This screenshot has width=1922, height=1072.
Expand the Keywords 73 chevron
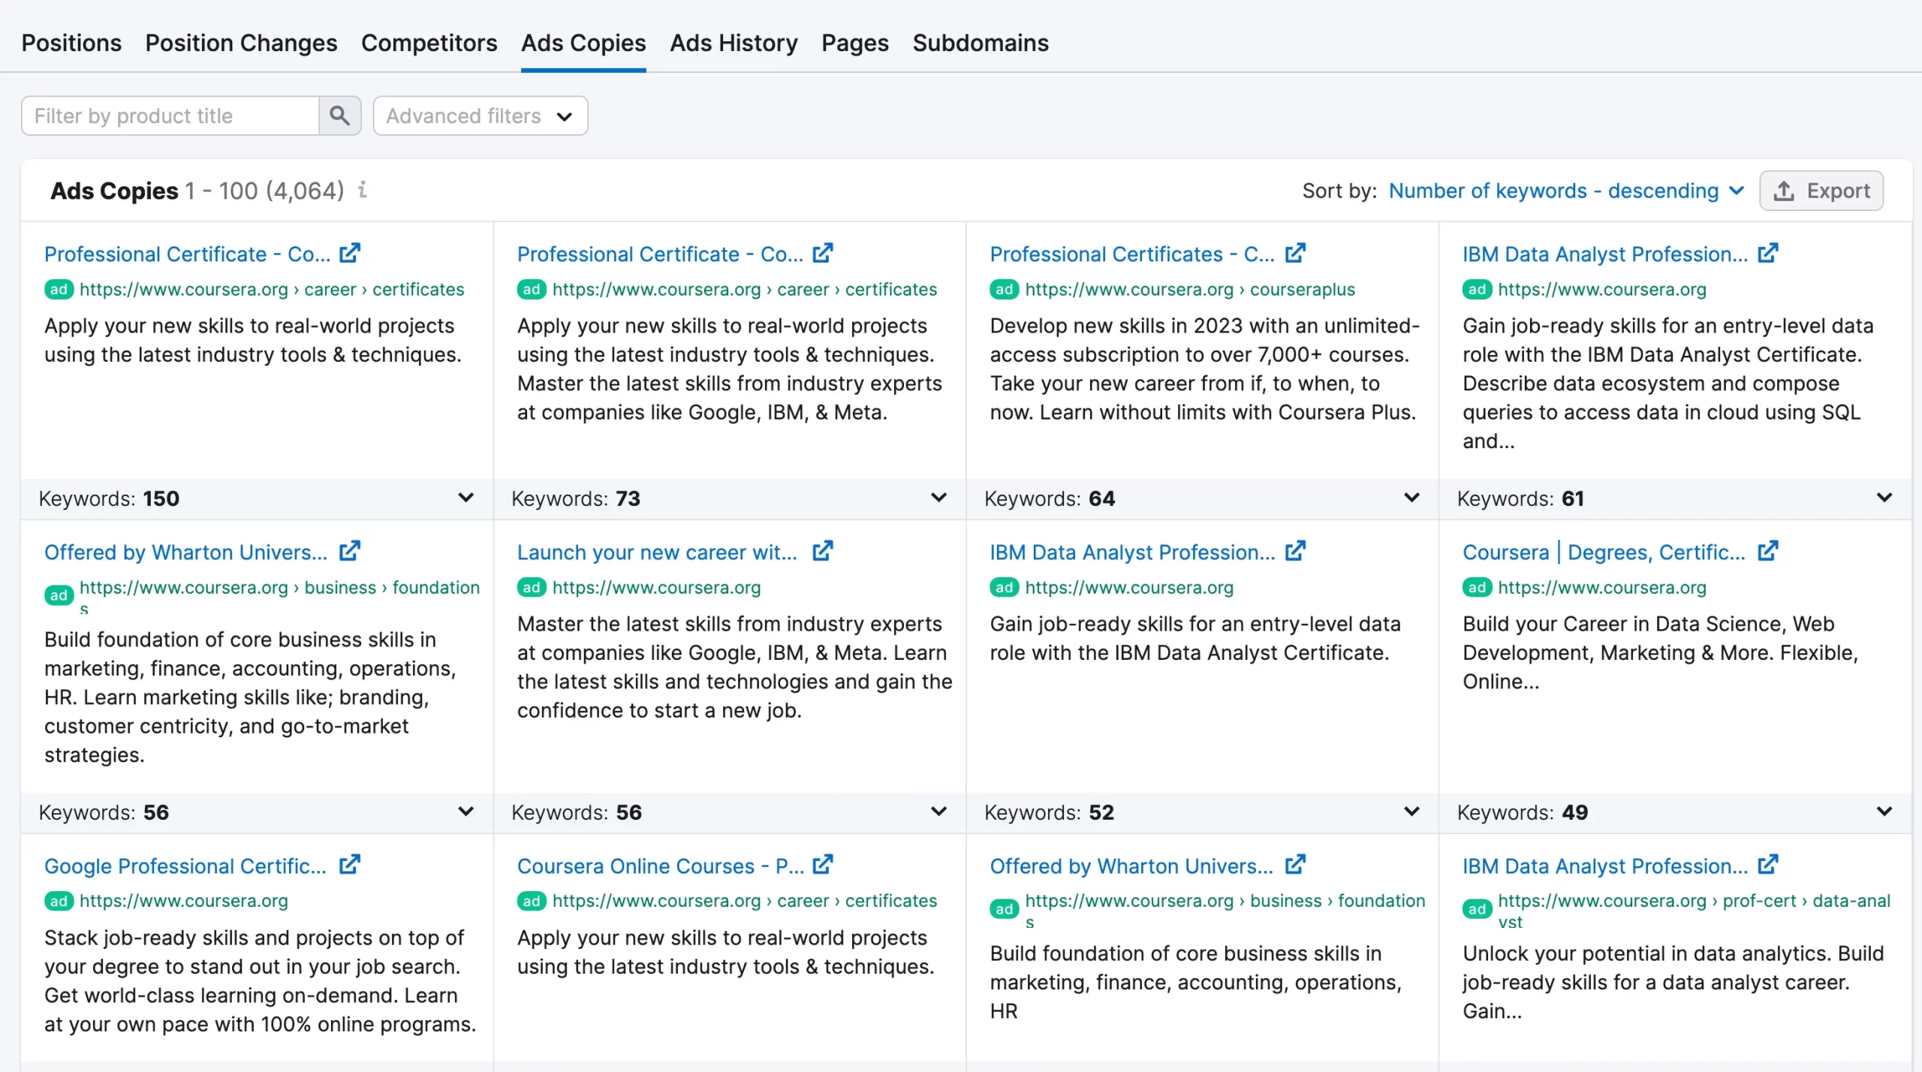coord(938,498)
